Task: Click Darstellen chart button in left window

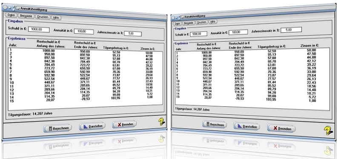Action: [x=92, y=126]
